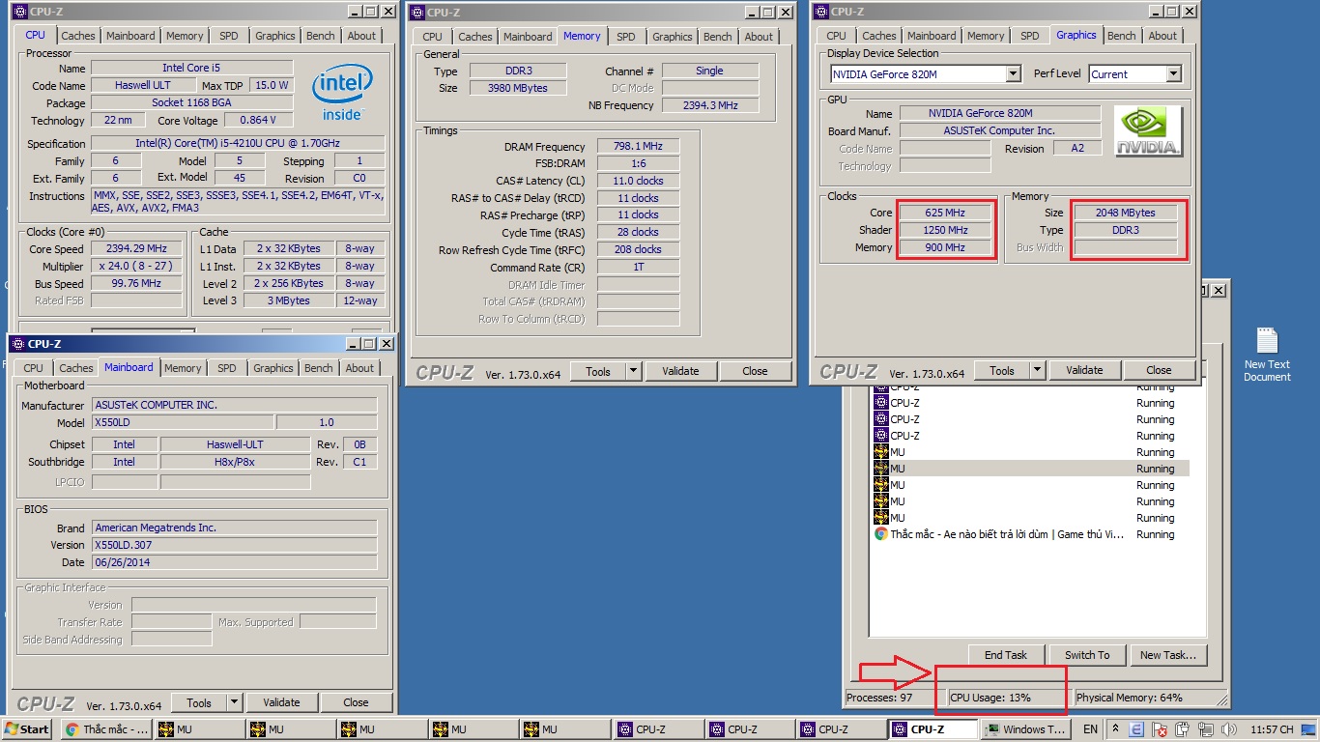The image size is (1320, 742).
Task: Click Core Speed value 2394.29 MHz
Action: pyautogui.click(x=136, y=248)
